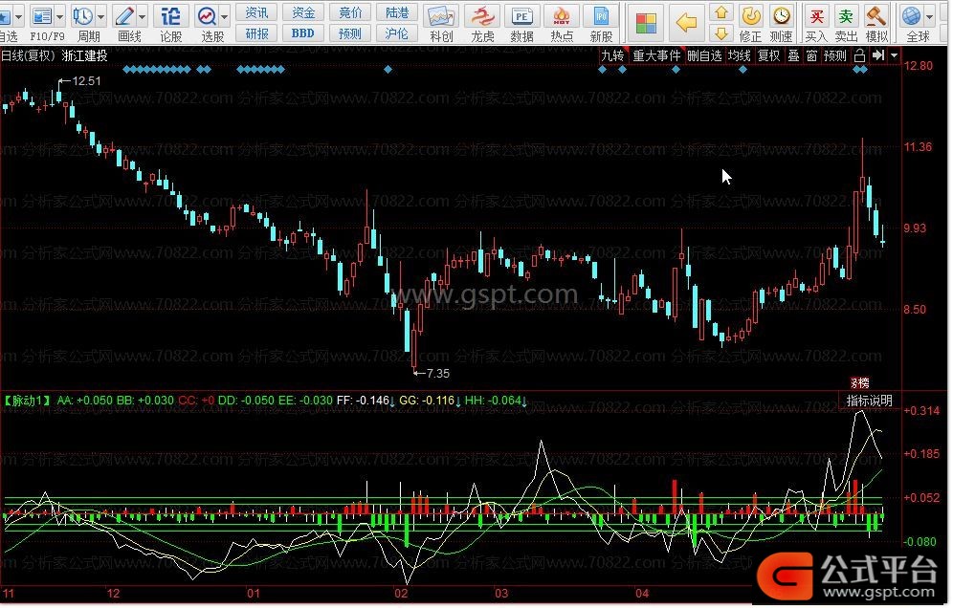Expand the 选股 screener dropdown arrow
Image resolution: width=953 pixels, height=608 pixels.
224,16
